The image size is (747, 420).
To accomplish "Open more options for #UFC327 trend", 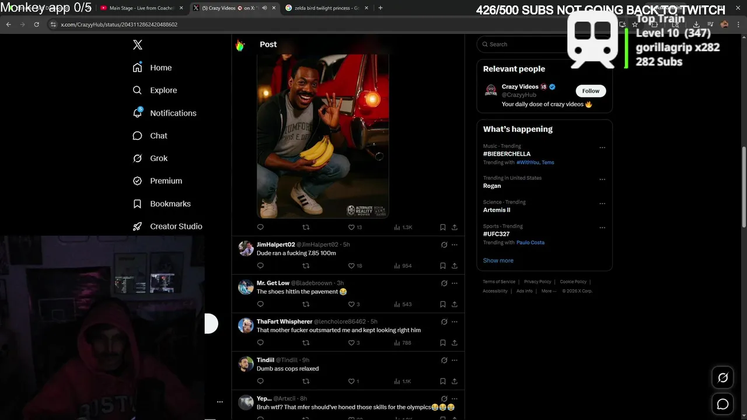I will click(602, 228).
